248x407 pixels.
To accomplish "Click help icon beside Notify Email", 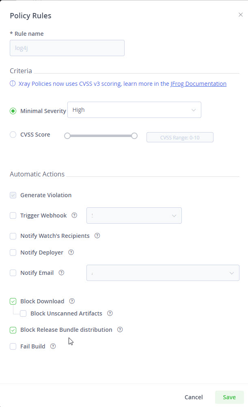I will click(x=61, y=273).
